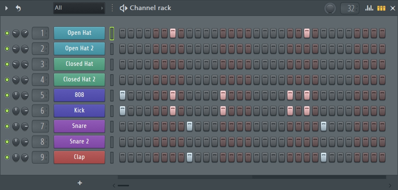398x190 pixels.
Task: Click the 808 channel button
Action: pyautogui.click(x=79, y=95)
